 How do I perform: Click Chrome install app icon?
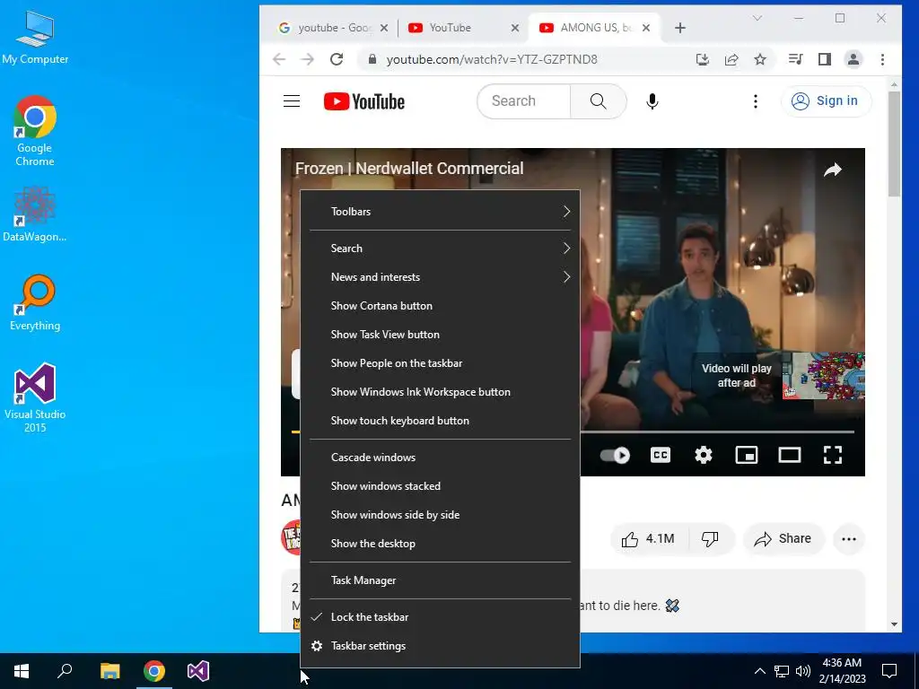coord(702,59)
